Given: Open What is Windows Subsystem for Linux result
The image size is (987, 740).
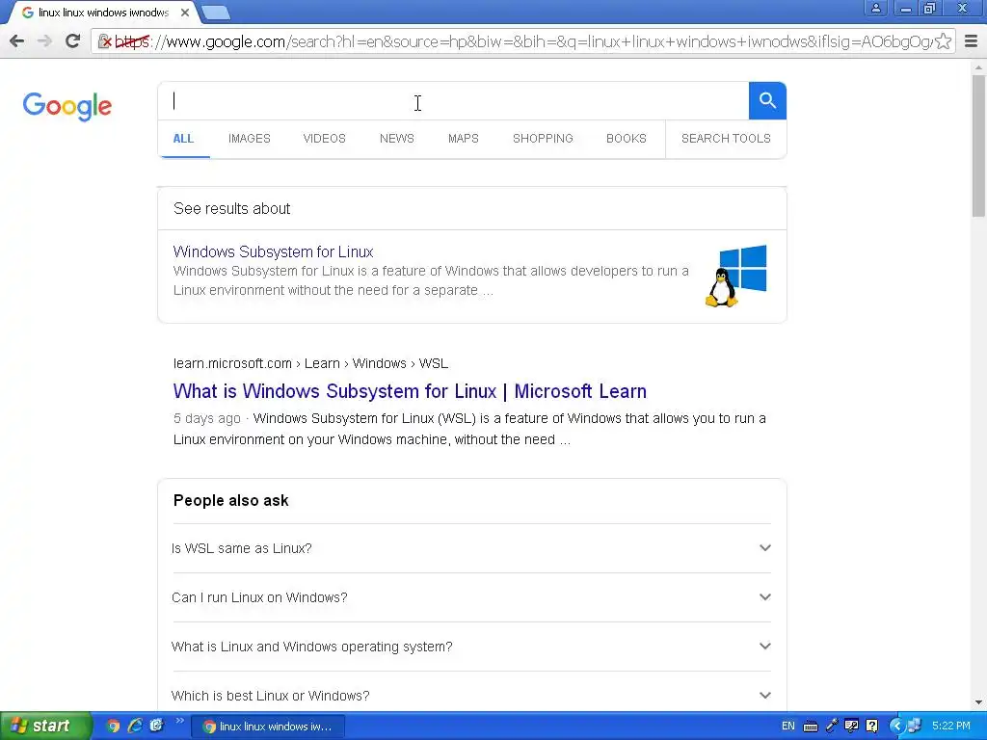Looking at the screenshot, I should (x=410, y=391).
